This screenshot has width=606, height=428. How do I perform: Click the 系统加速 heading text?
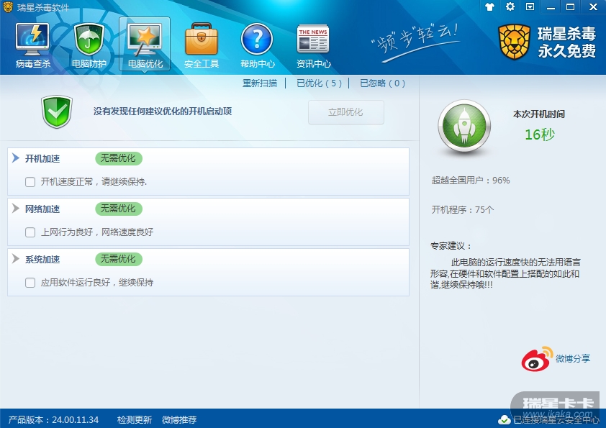(x=42, y=260)
